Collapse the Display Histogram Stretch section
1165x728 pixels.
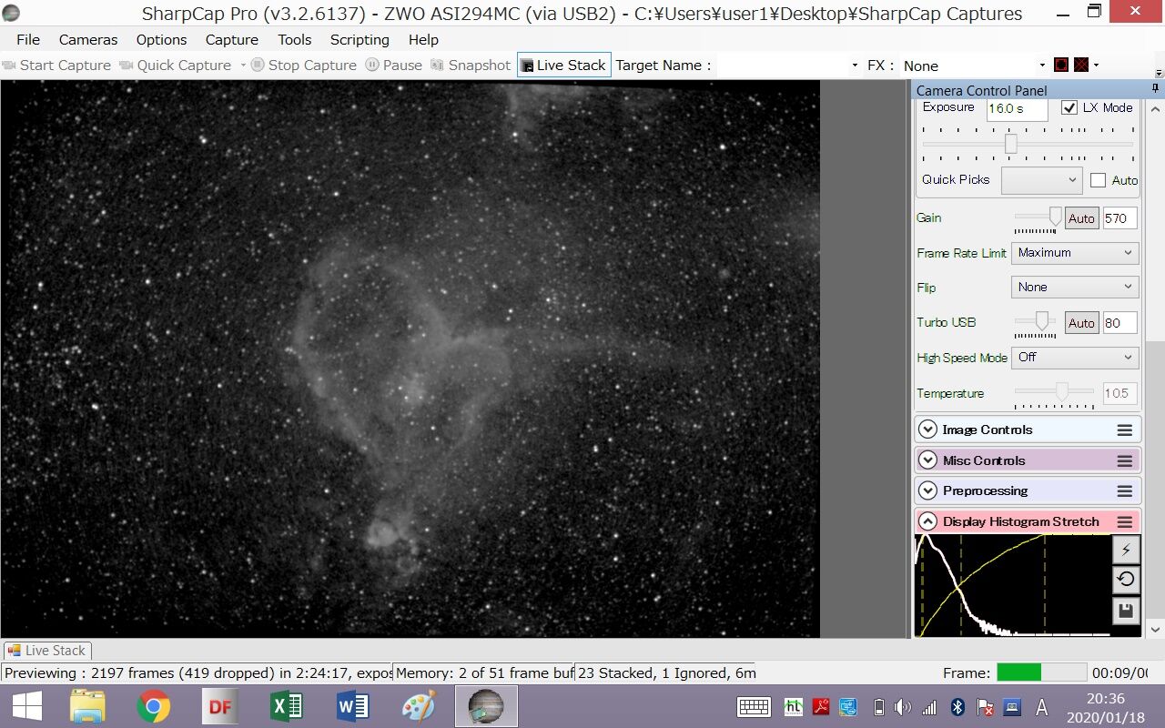927,521
